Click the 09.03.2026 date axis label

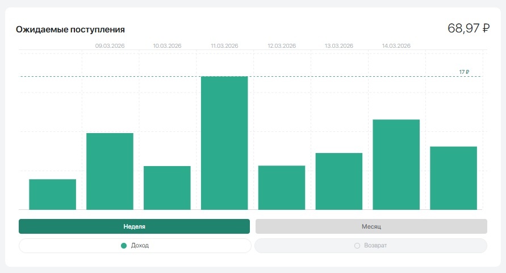click(110, 46)
